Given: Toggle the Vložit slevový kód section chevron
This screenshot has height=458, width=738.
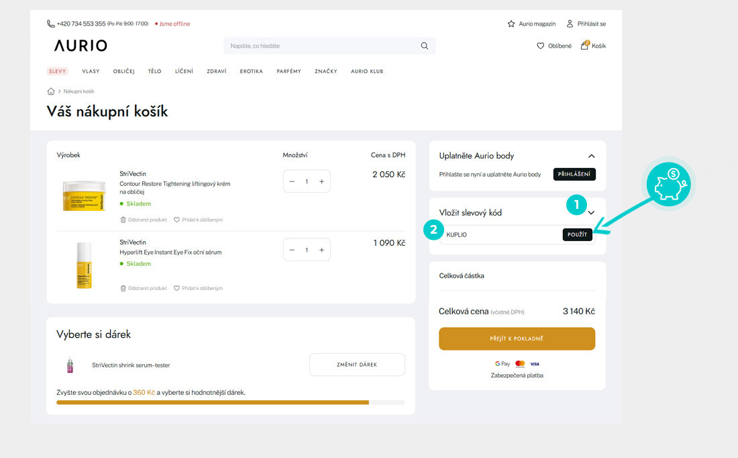Looking at the screenshot, I should 591,212.
